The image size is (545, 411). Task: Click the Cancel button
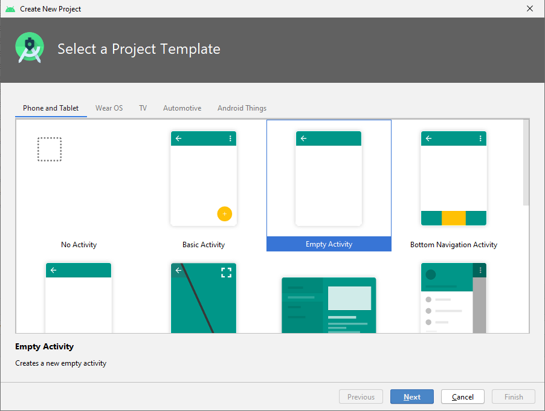(462, 397)
